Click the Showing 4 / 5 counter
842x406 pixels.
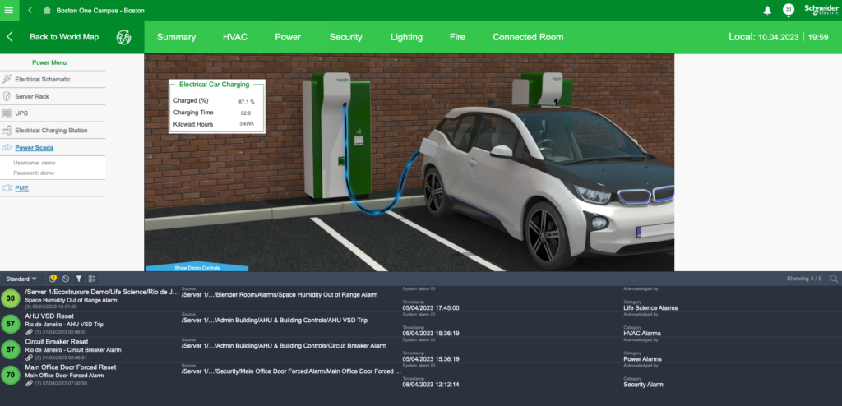click(804, 279)
